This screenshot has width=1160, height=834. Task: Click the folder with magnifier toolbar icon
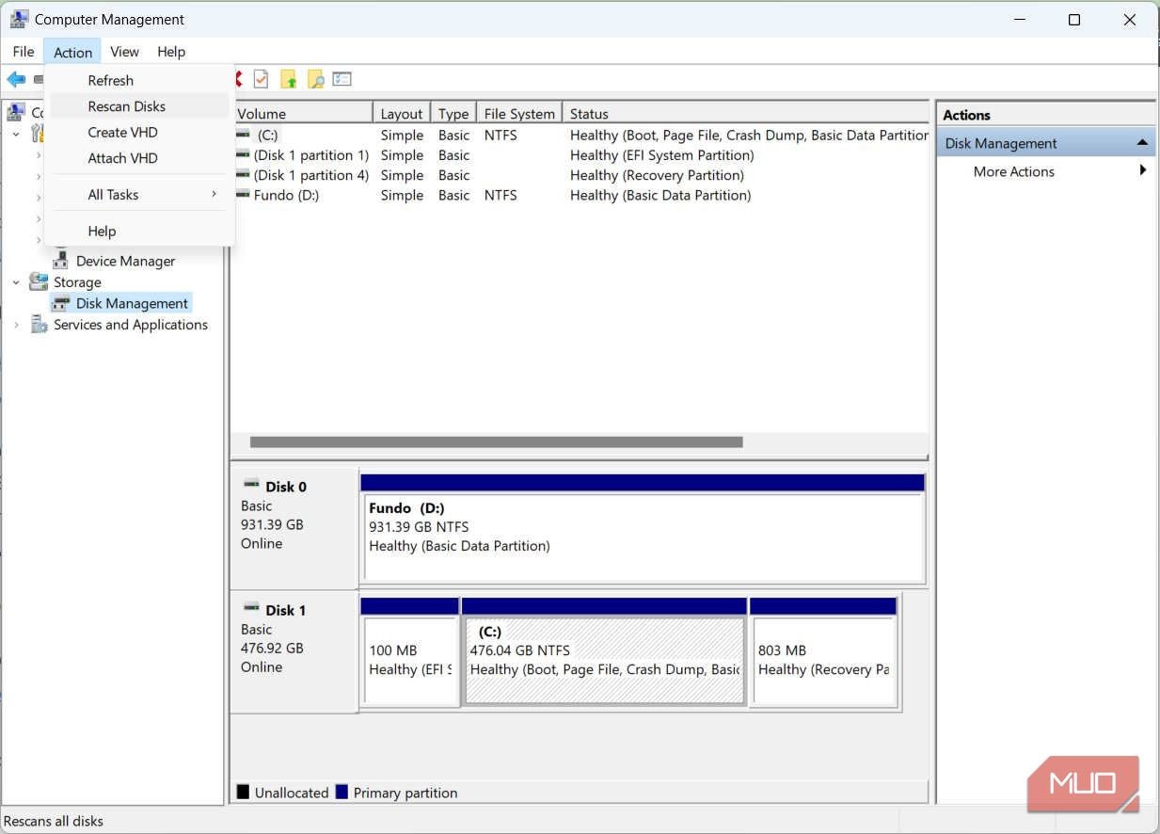[316, 80]
